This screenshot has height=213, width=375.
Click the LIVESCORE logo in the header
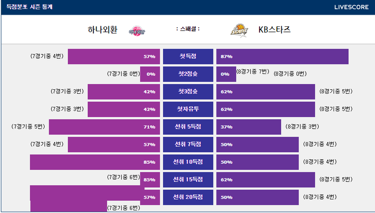coord(351,7)
